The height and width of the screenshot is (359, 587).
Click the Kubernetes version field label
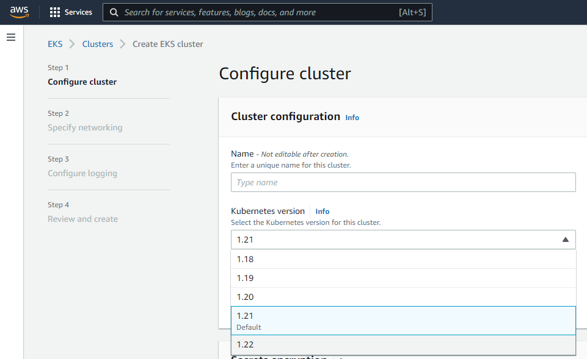pyautogui.click(x=268, y=211)
